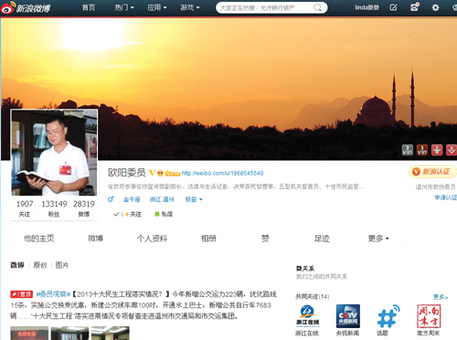Viewport: 457px width, 340px height.
Task: Click the 浙江 温州 location link
Action: (162, 199)
